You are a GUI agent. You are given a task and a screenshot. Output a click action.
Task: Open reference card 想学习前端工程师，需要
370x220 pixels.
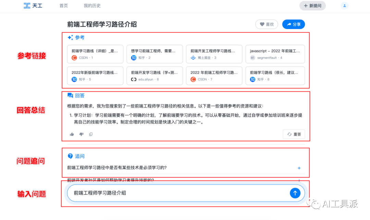pyautogui.click(x=155, y=54)
